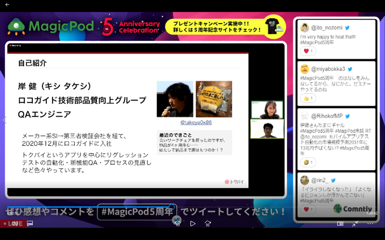This screenshot has height=240, width=385.
Task: Click the MagicPod rocket logo
Action: [16, 27]
